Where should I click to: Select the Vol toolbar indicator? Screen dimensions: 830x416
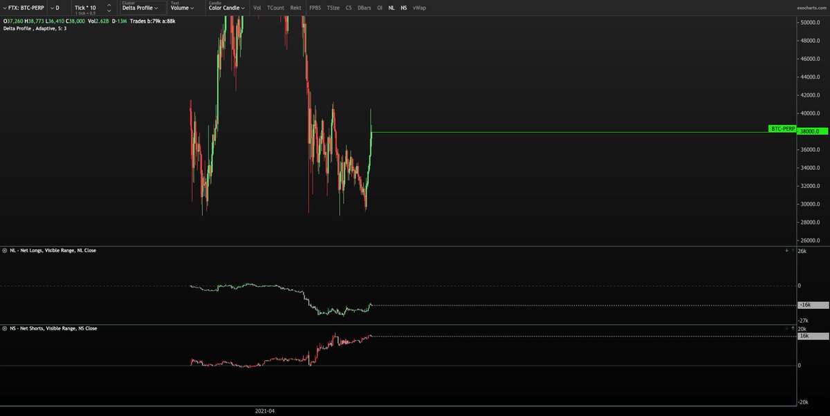[x=256, y=8]
